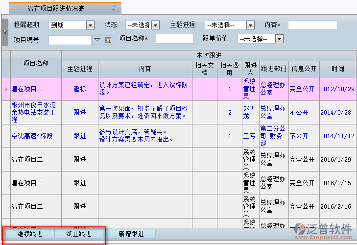
Task: Click the row pointer arrow of first 潜在项目二 row
Action: (x=6, y=89)
